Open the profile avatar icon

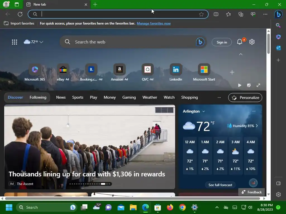click(6, 4)
